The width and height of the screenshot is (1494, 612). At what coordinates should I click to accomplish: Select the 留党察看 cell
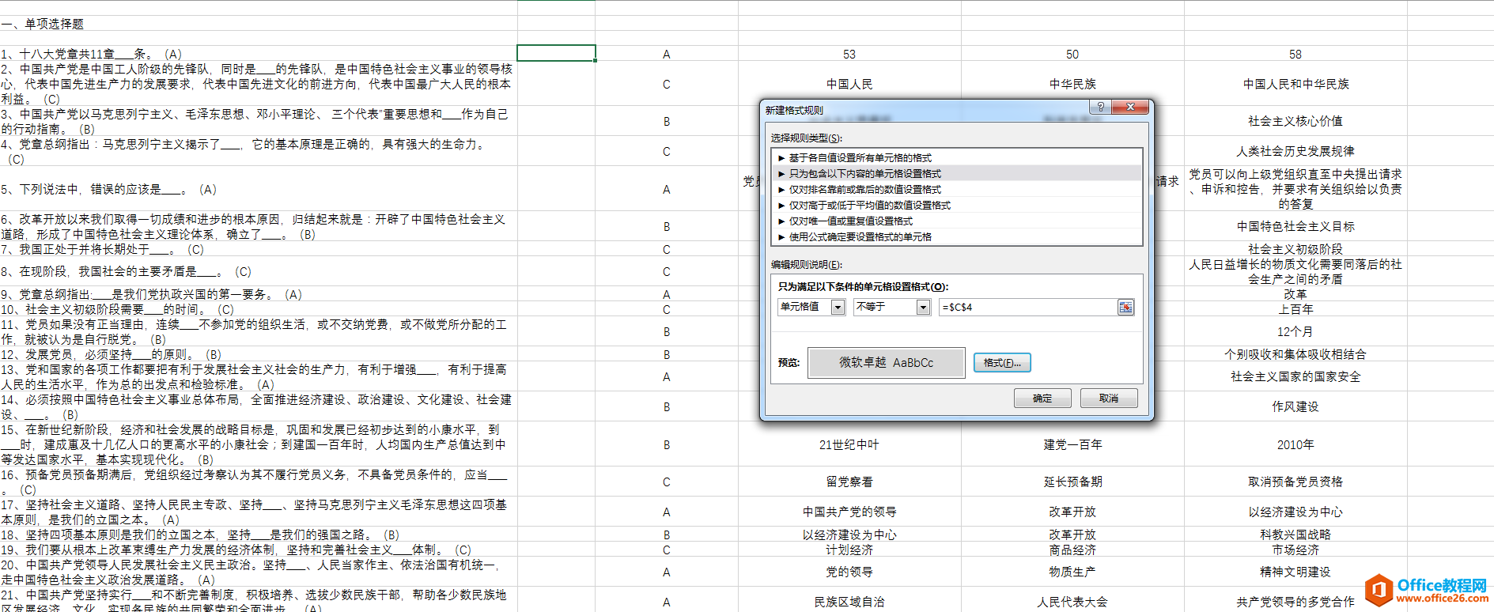coord(849,482)
